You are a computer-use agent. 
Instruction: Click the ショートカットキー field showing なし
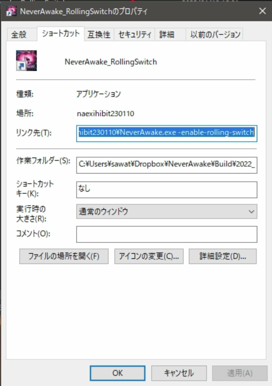point(167,190)
